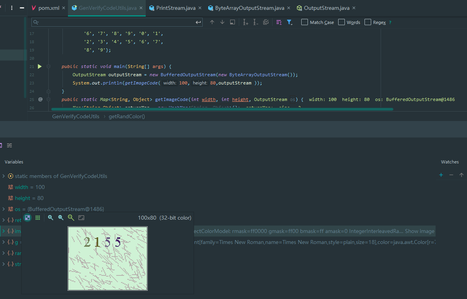Expand static members of GenVerifyCodeUtils
This screenshot has width=467, height=299.
4,176
